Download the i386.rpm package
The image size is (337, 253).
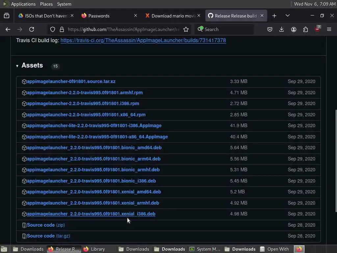tap(83, 103)
